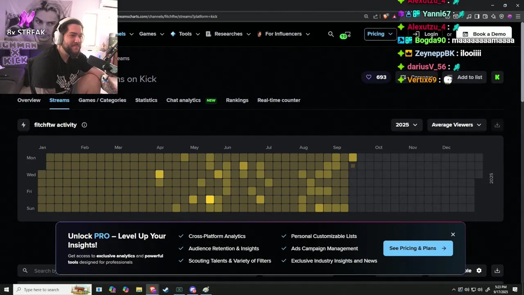Open Windows notification center icon
Screen dimensions: 524x295
point(515,290)
